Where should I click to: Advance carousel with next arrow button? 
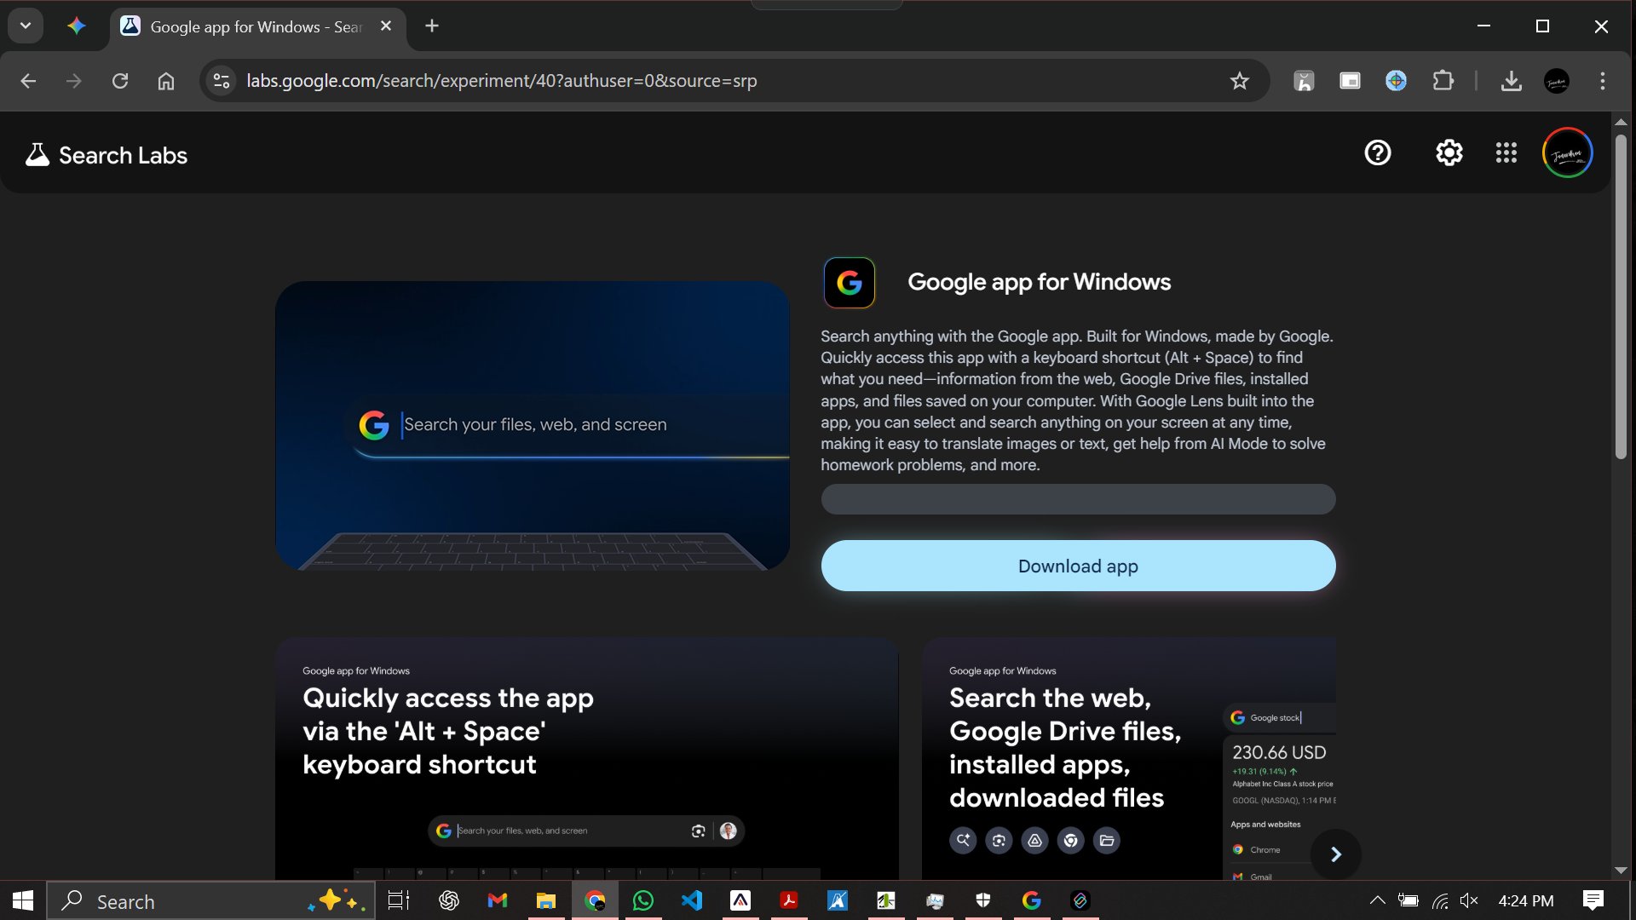coord(1335,854)
